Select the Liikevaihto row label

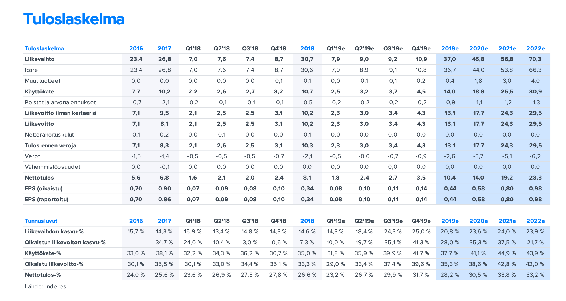(40, 59)
